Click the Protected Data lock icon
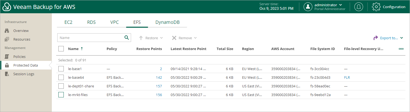Screen dimensions: 410x112 pos(7,65)
